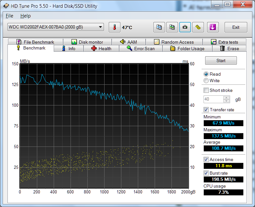Open the Extra tests tab
This screenshot has width=255, height=207.
pos(225,42)
